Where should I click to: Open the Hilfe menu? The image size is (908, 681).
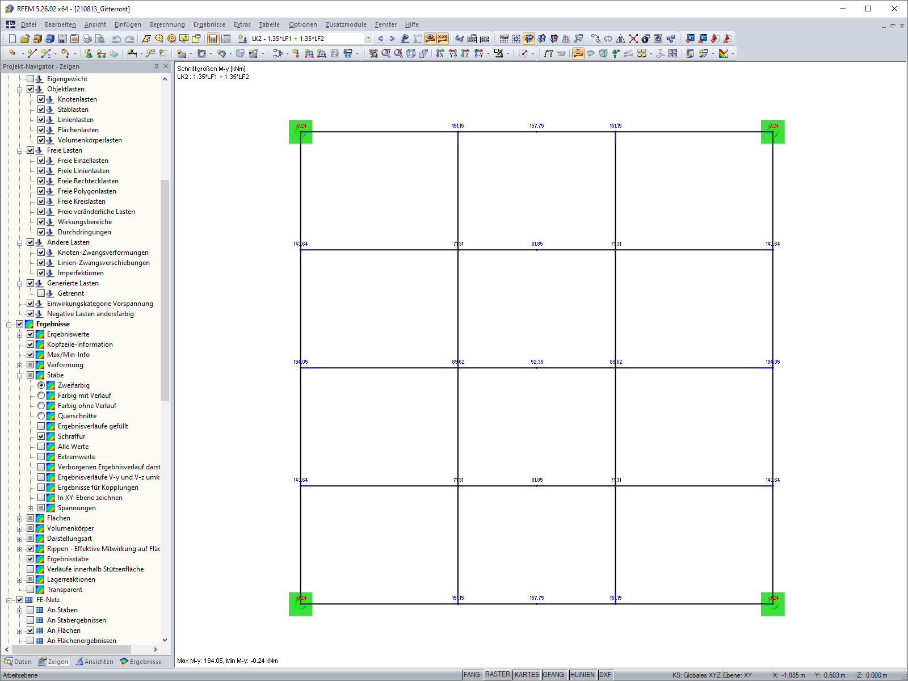click(412, 24)
